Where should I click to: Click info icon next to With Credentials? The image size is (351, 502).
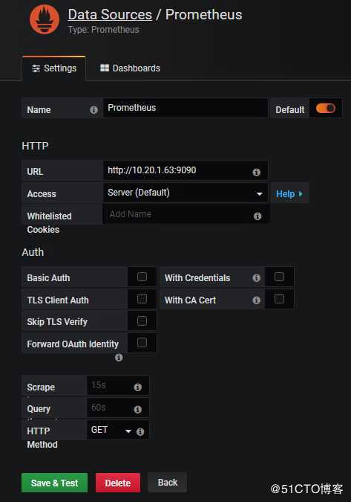[x=256, y=278]
